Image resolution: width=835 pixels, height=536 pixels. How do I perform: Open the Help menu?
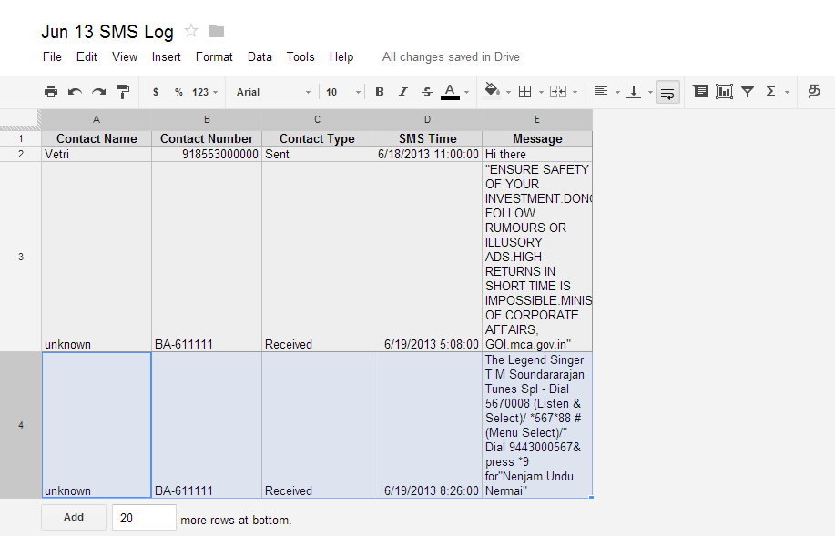pyautogui.click(x=341, y=57)
